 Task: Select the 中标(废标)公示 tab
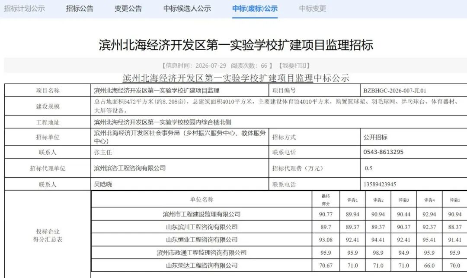(x=255, y=8)
